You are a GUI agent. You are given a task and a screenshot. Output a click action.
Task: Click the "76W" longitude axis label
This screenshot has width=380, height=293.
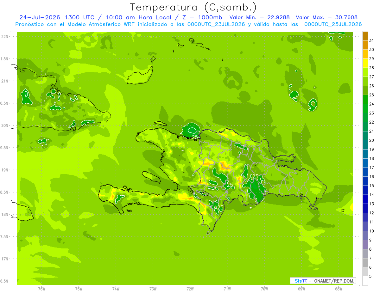pos(41,289)
